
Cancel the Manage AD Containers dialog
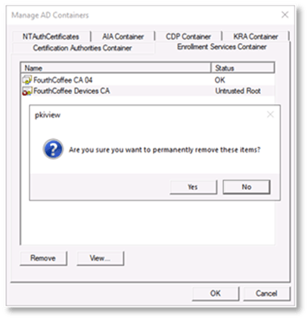pos(266,293)
